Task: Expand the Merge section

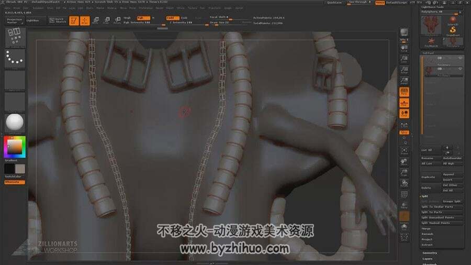Action: click(425, 229)
